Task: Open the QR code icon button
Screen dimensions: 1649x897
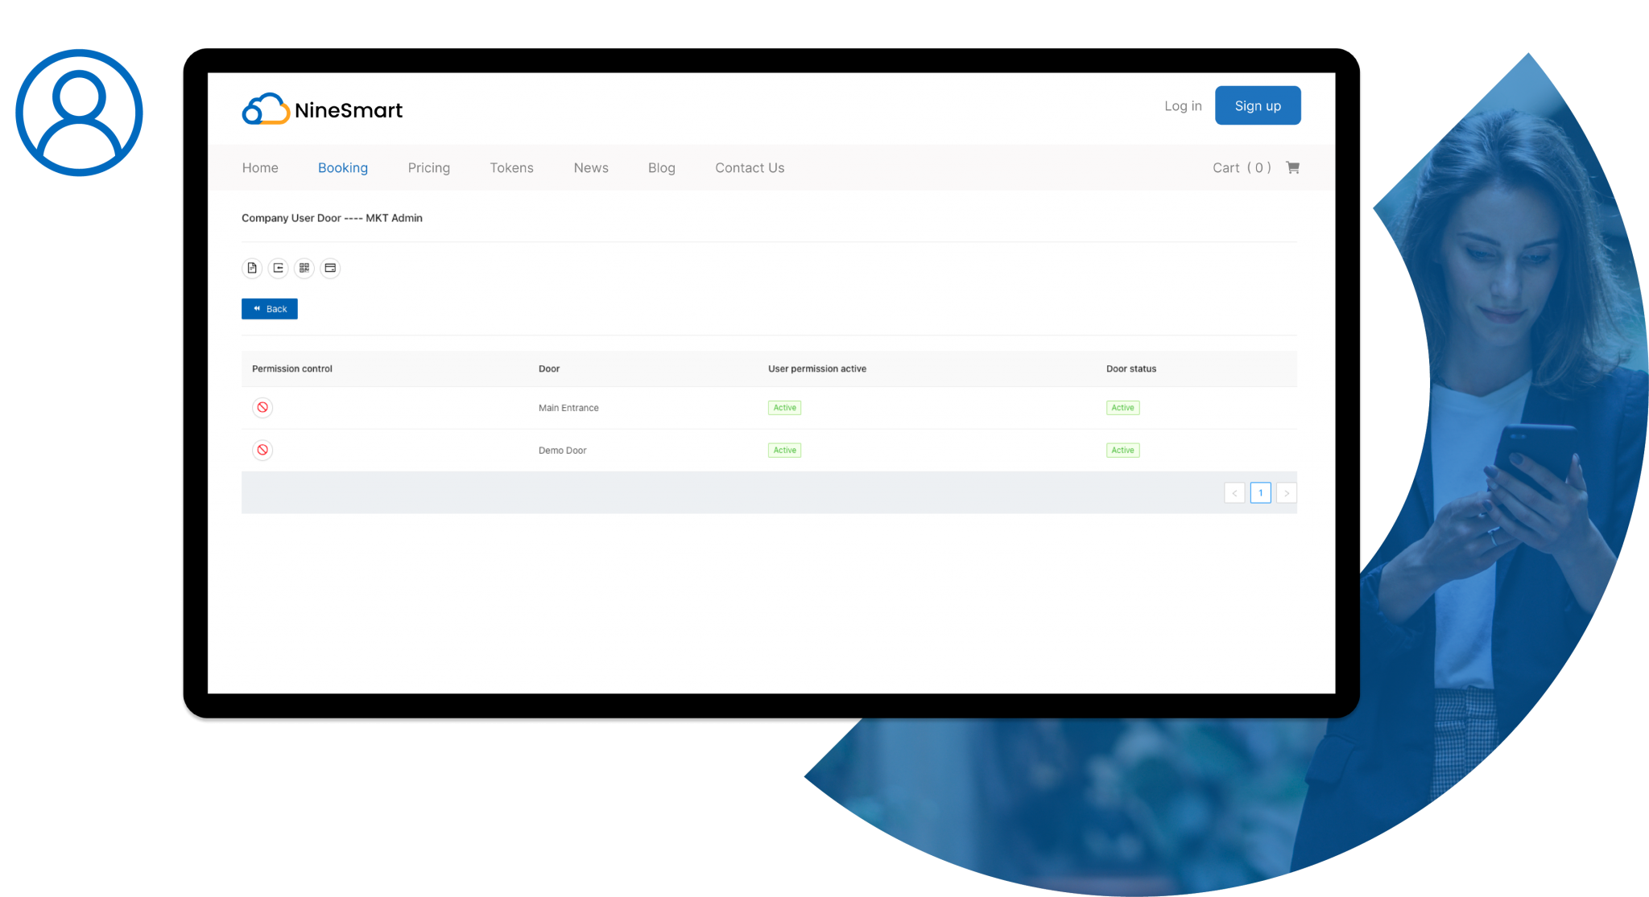Action: tap(304, 268)
